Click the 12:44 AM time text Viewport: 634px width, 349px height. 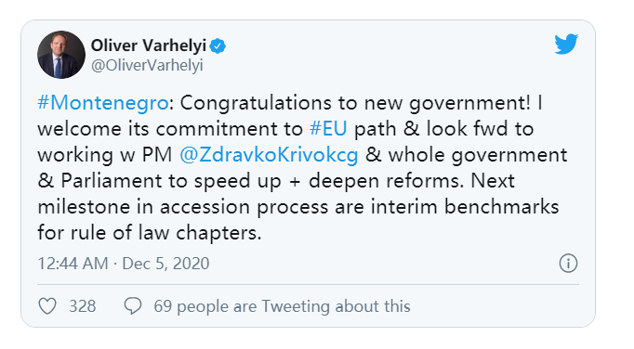tap(73, 264)
